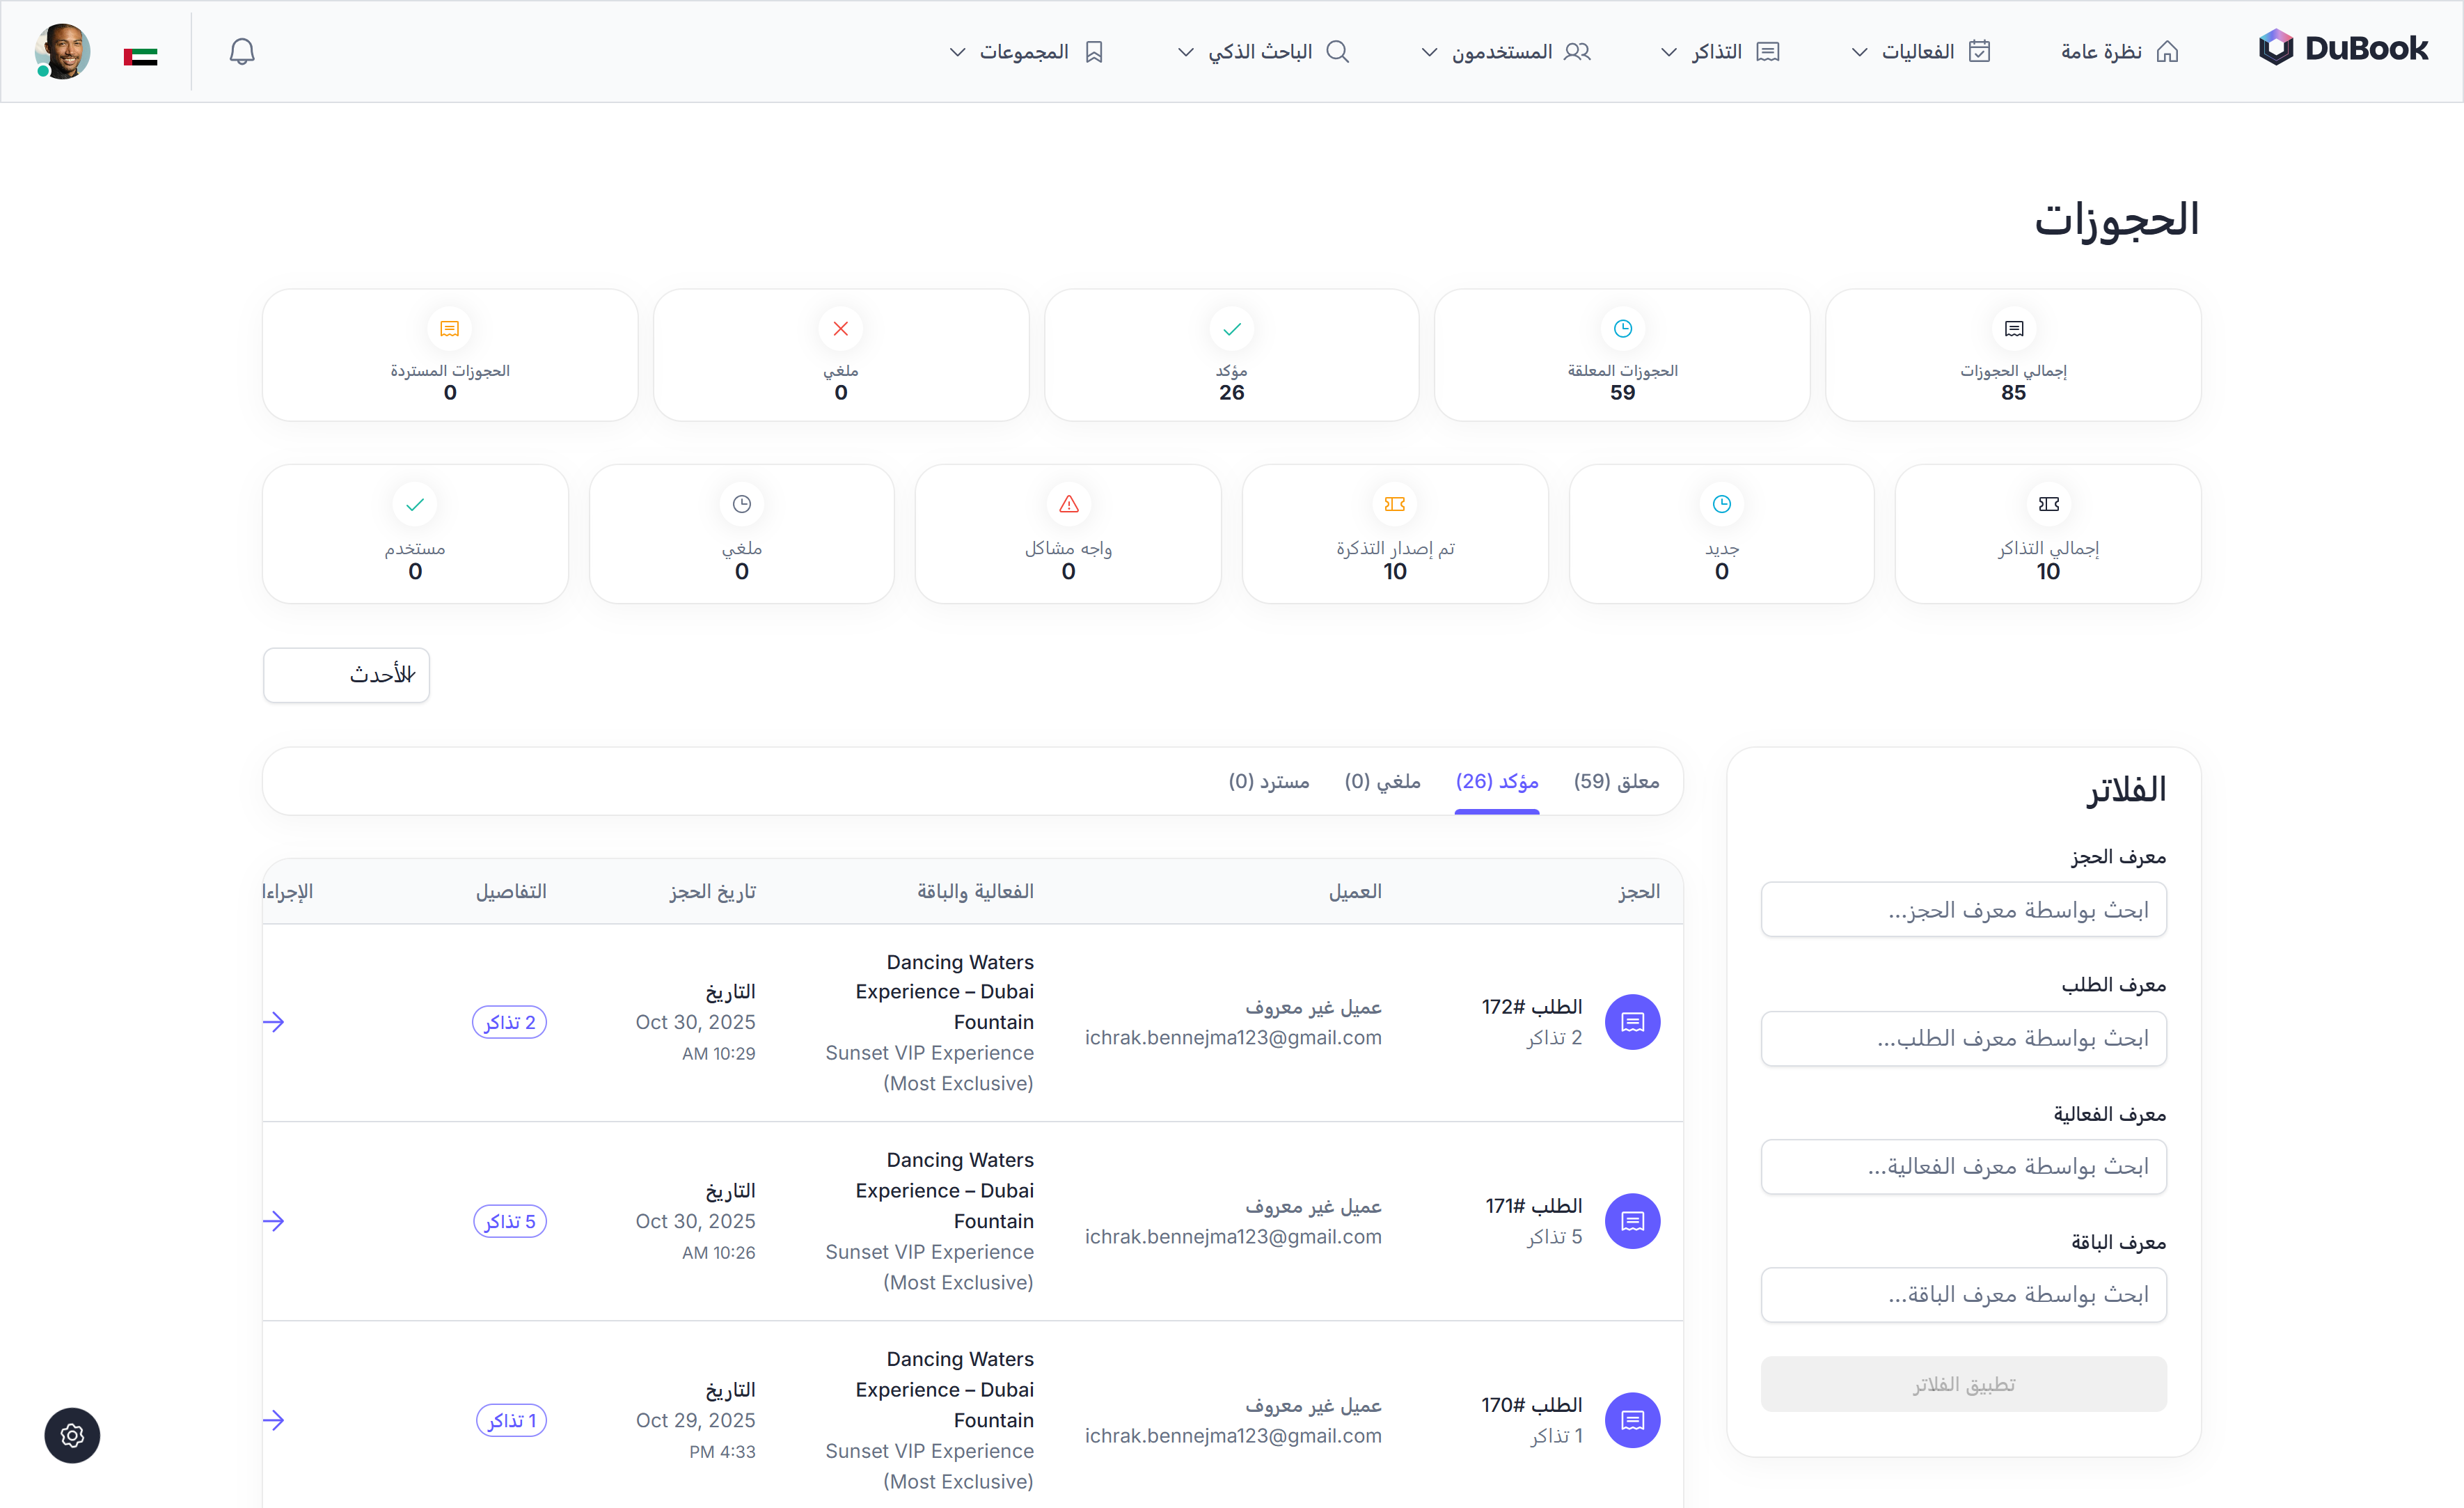Viewport: 2464px width, 1508px height.
Task: Open the الأحدث sort dropdown
Action: 346,675
